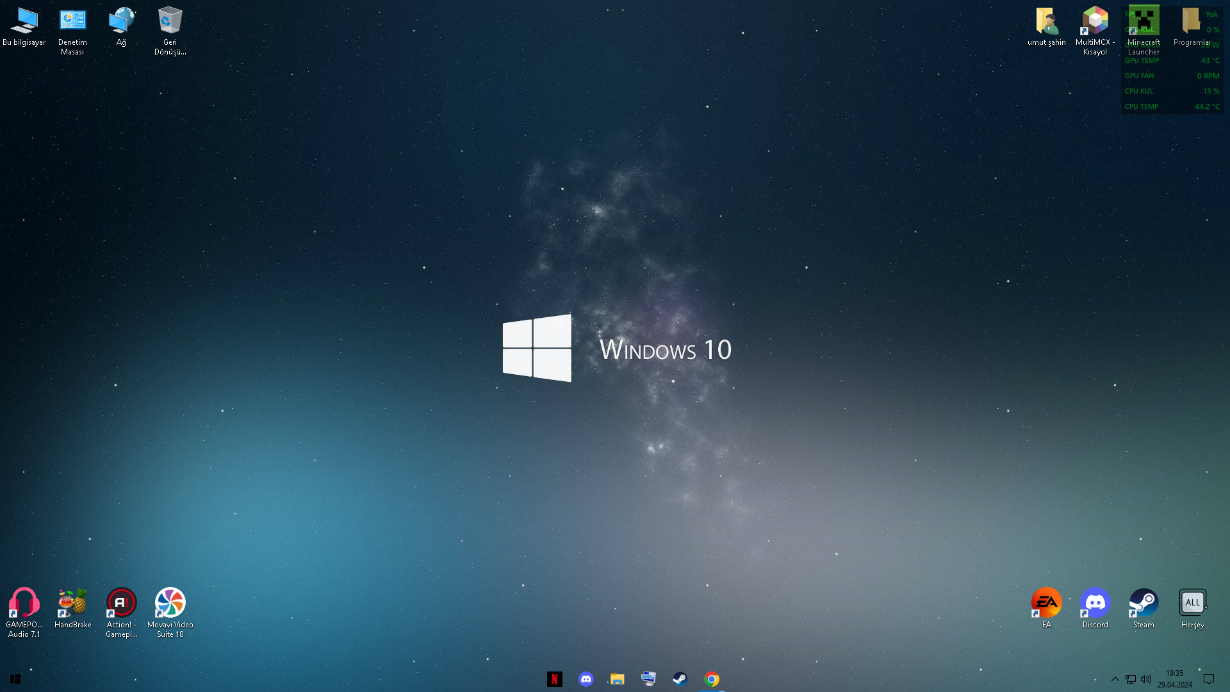
Task: Open the umut şahin user folder
Action: 1046,27
